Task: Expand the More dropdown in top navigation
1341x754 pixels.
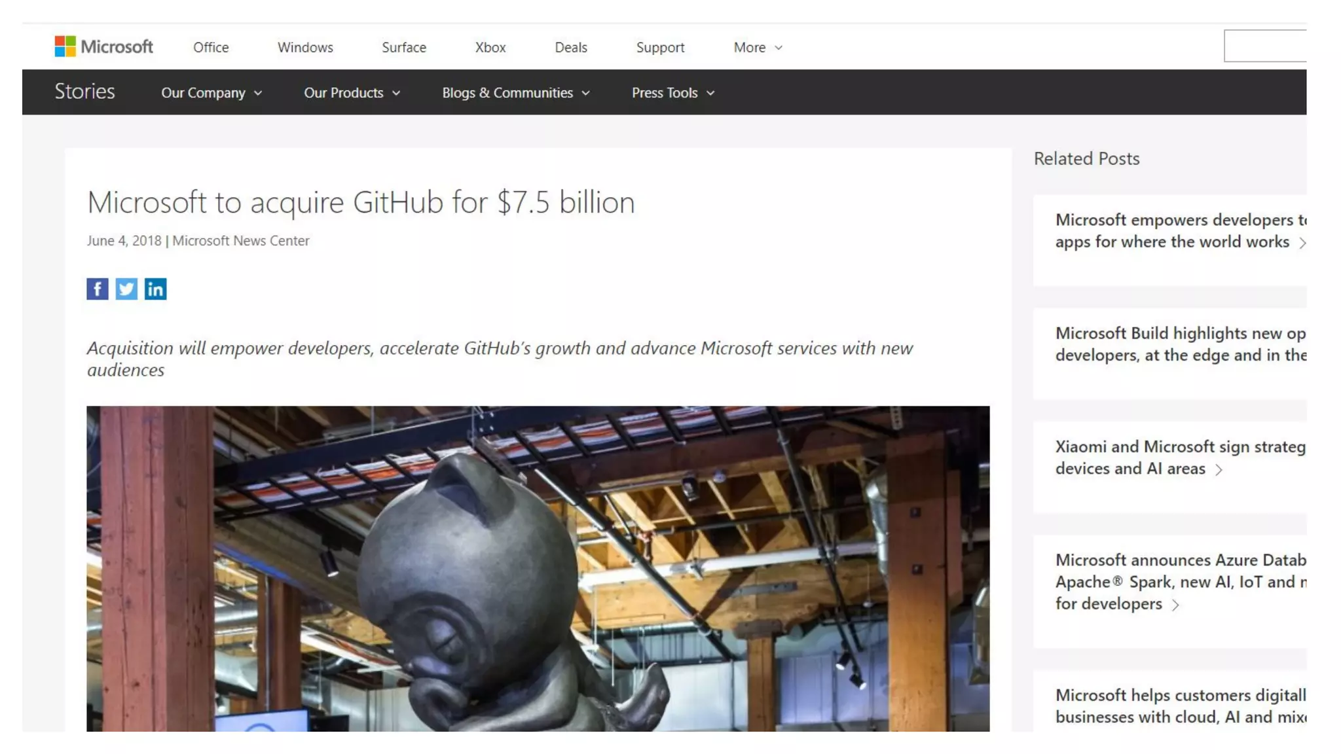Action: (758, 47)
